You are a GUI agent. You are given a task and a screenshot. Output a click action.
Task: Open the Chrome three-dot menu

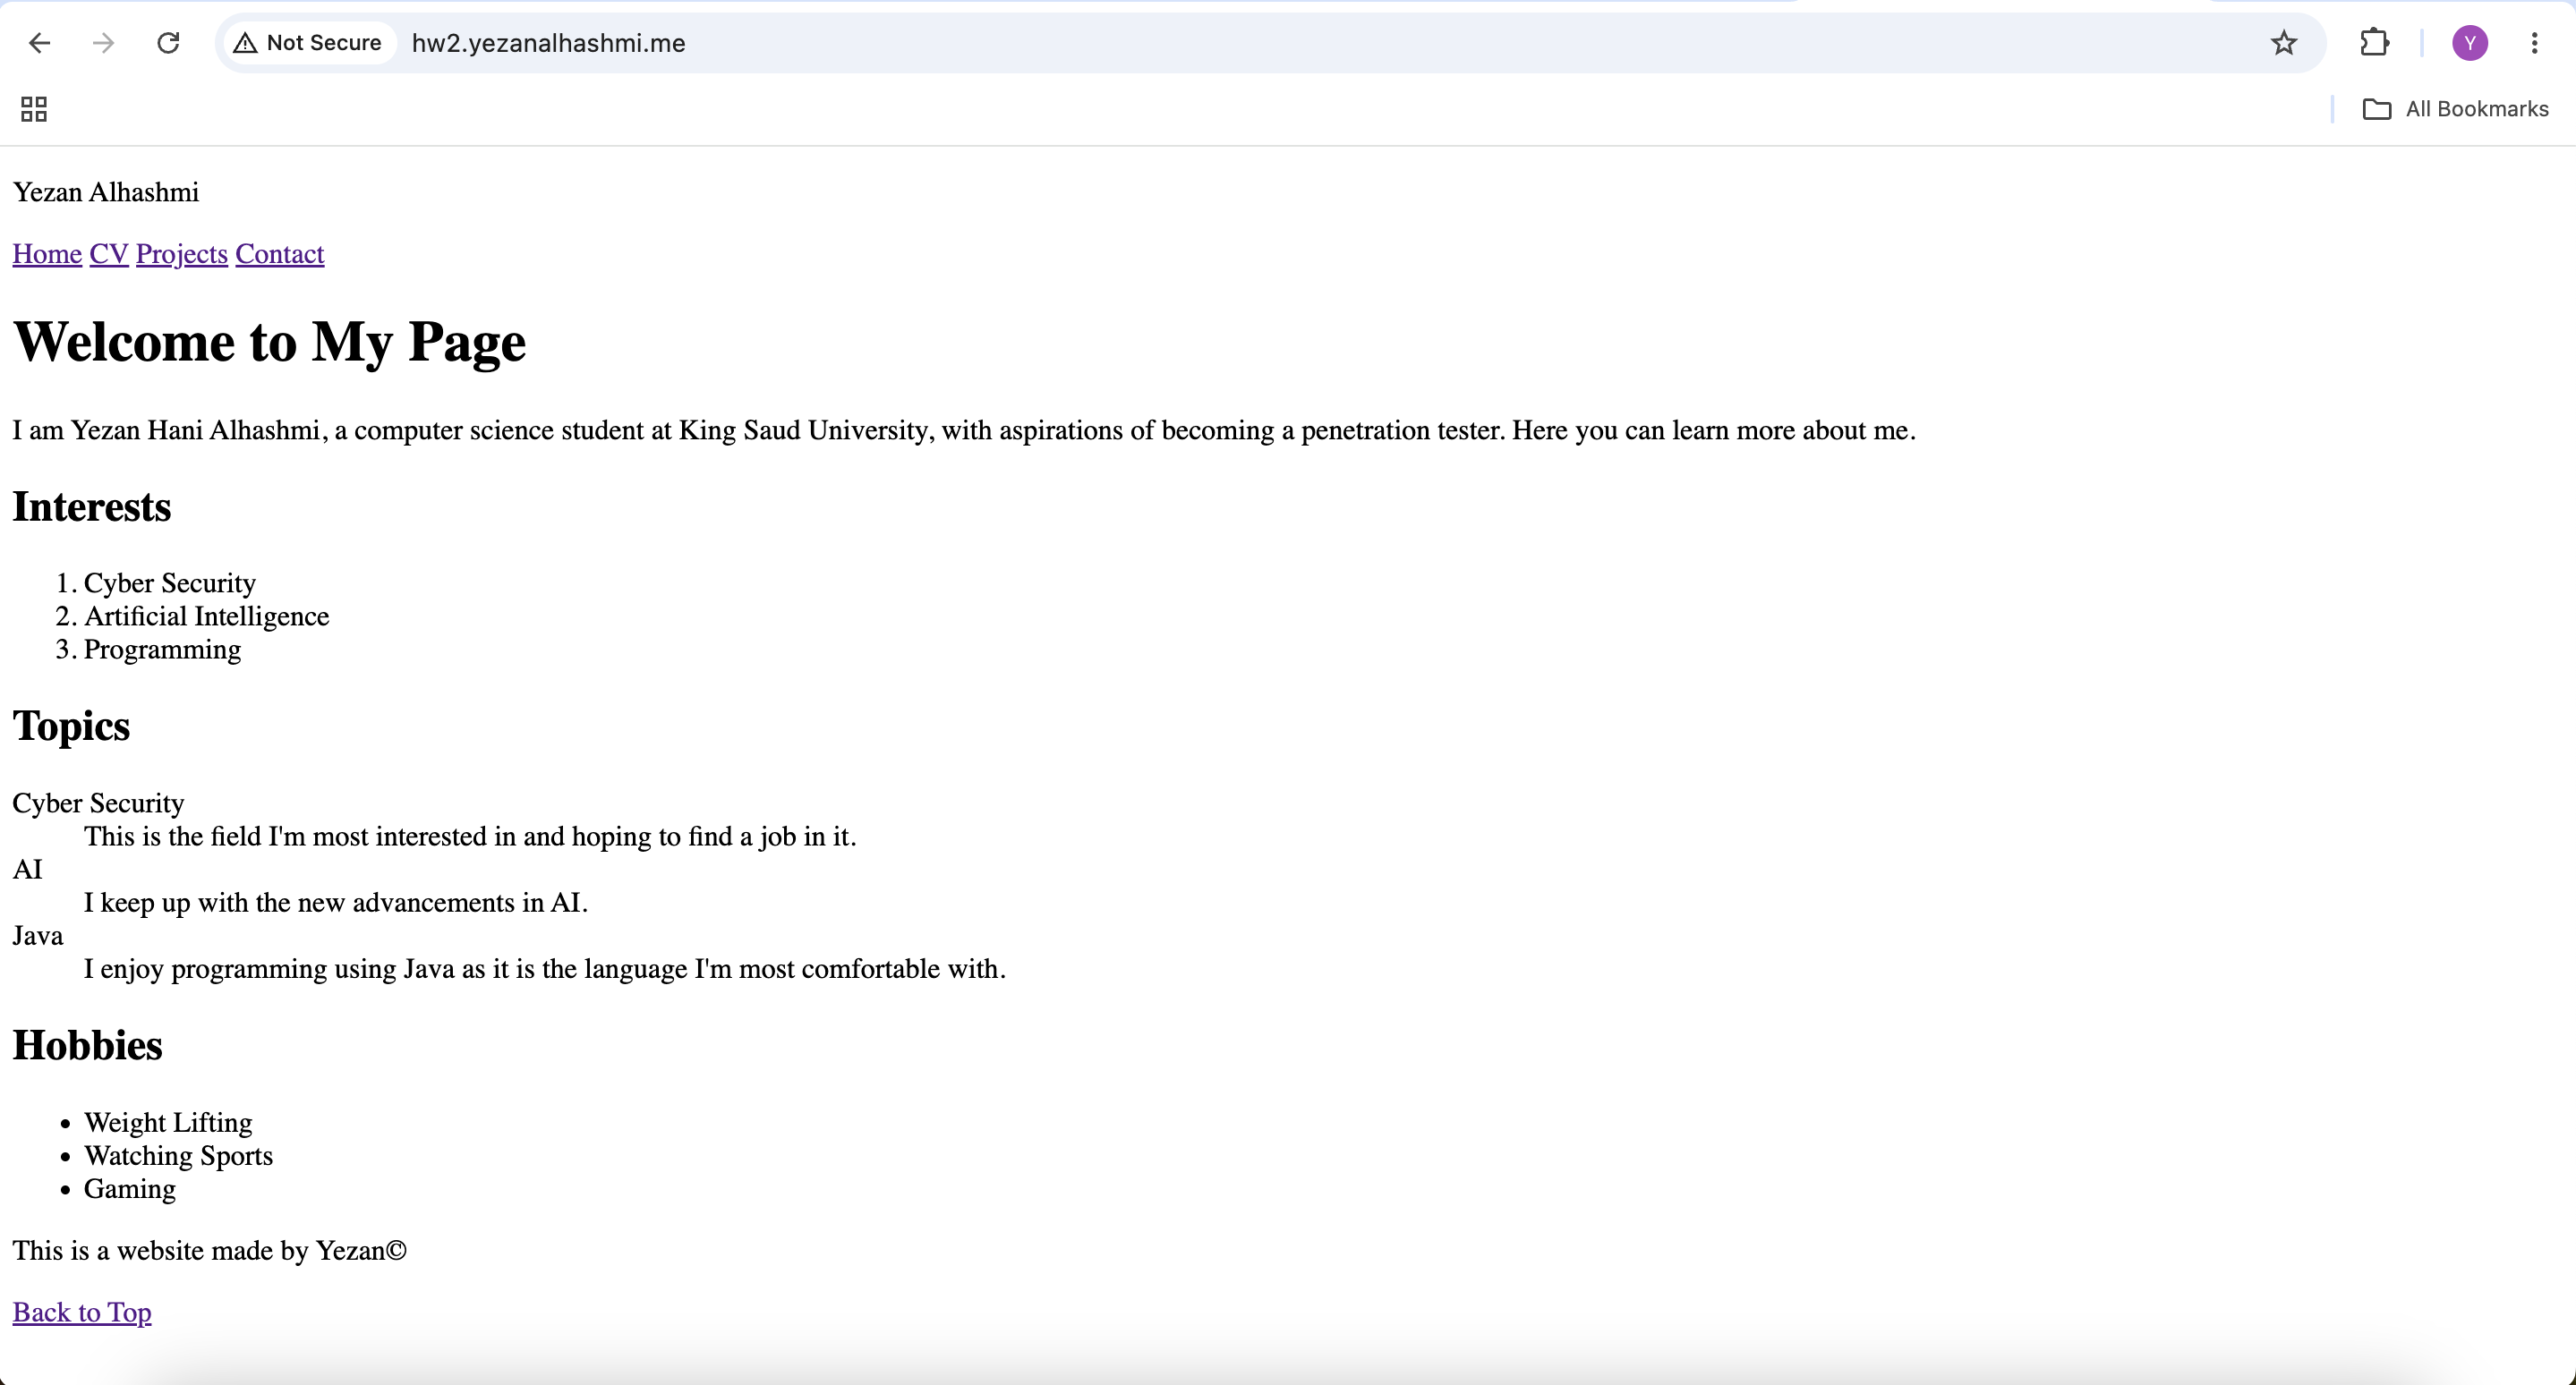pyautogui.click(x=2534, y=43)
